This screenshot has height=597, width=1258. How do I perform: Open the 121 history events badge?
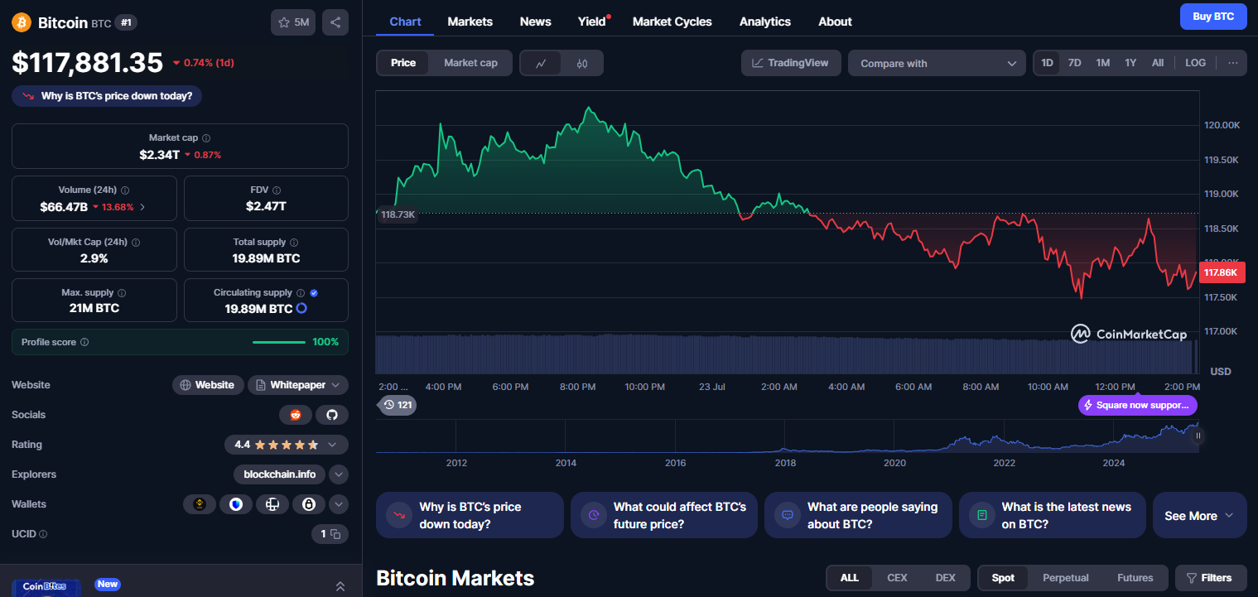point(397,405)
